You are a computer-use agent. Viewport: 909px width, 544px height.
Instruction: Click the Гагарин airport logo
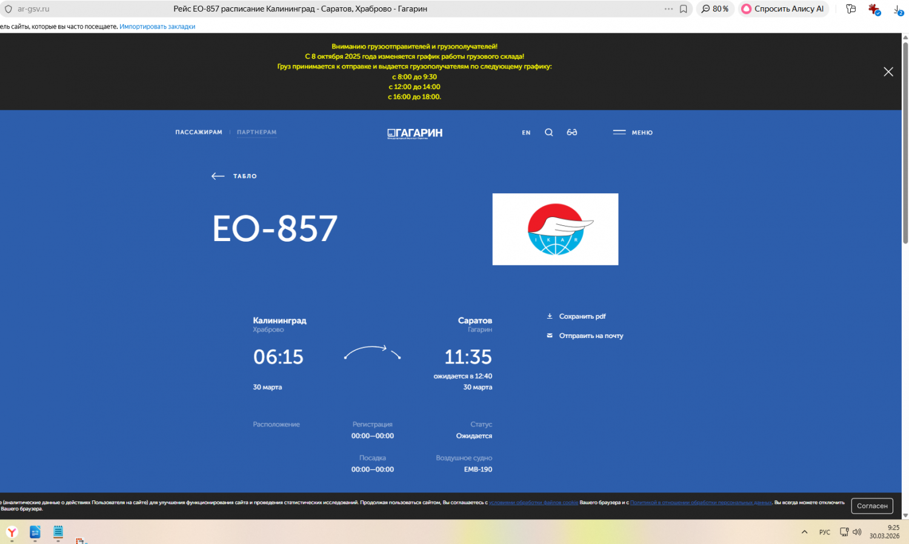(x=415, y=133)
